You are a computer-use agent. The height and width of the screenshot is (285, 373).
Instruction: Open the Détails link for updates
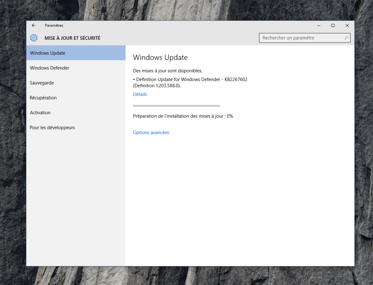pos(140,94)
